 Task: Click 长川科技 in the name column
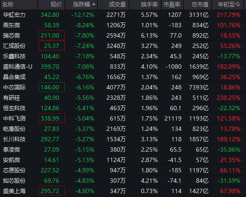[x=14, y=140]
